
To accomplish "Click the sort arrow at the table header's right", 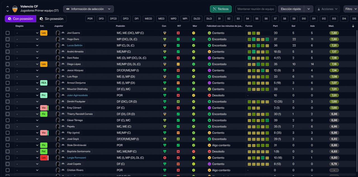I will (x=353, y=26).
